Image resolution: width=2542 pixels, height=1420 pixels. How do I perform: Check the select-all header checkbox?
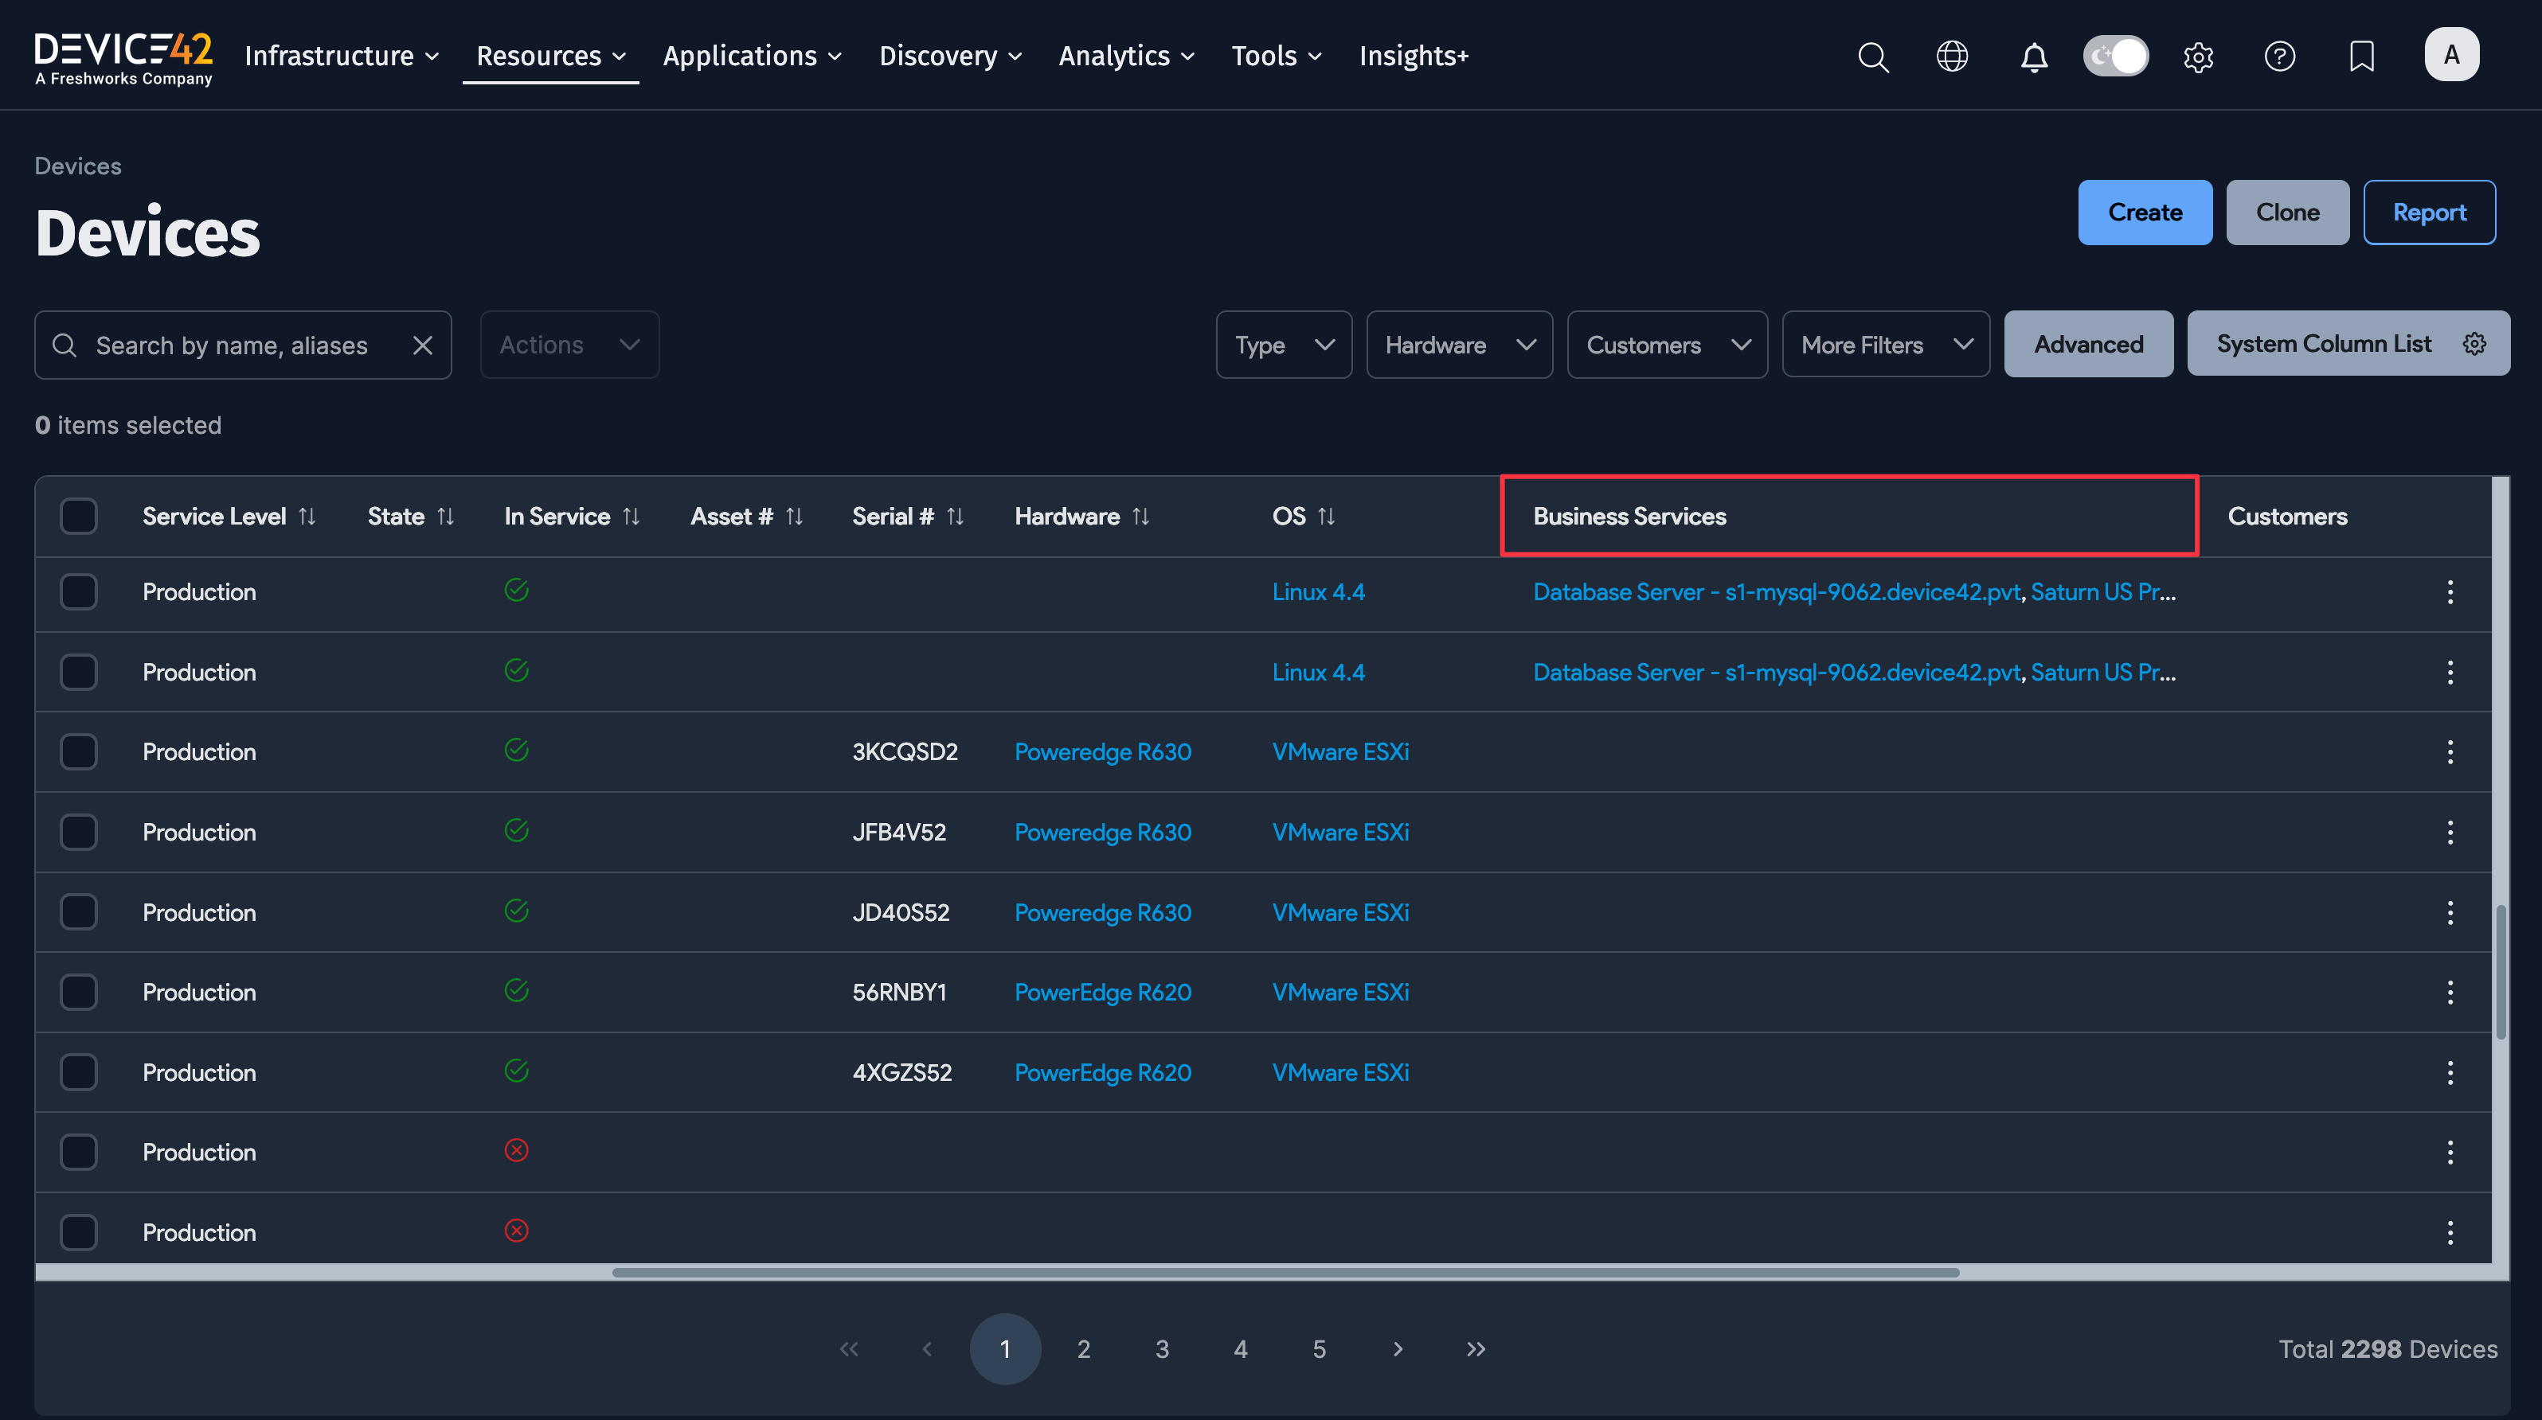79,516
